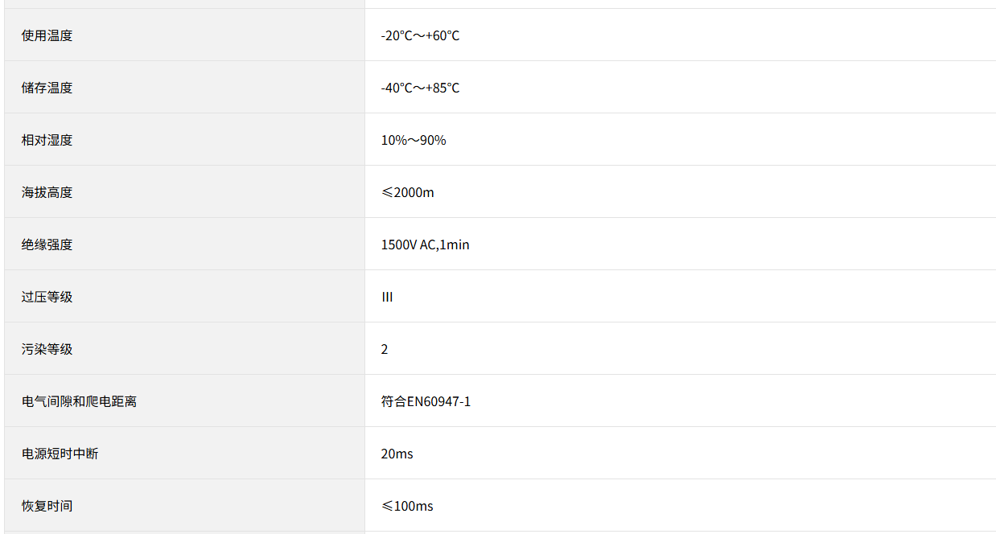Select the 10%~90% humidity value
This screenshot has width=996, height=534.
414,140
